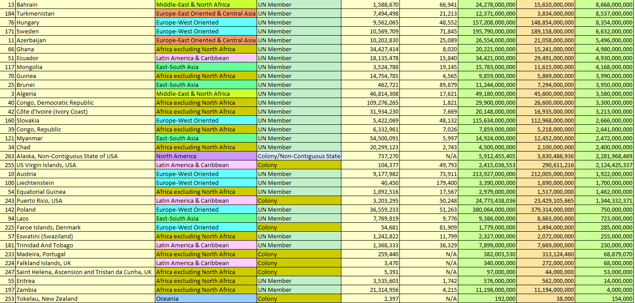The width and height of the screenshot is (635, 303).
Task: Select Zambia's value 4,000,000
Action: click(605, 290)
